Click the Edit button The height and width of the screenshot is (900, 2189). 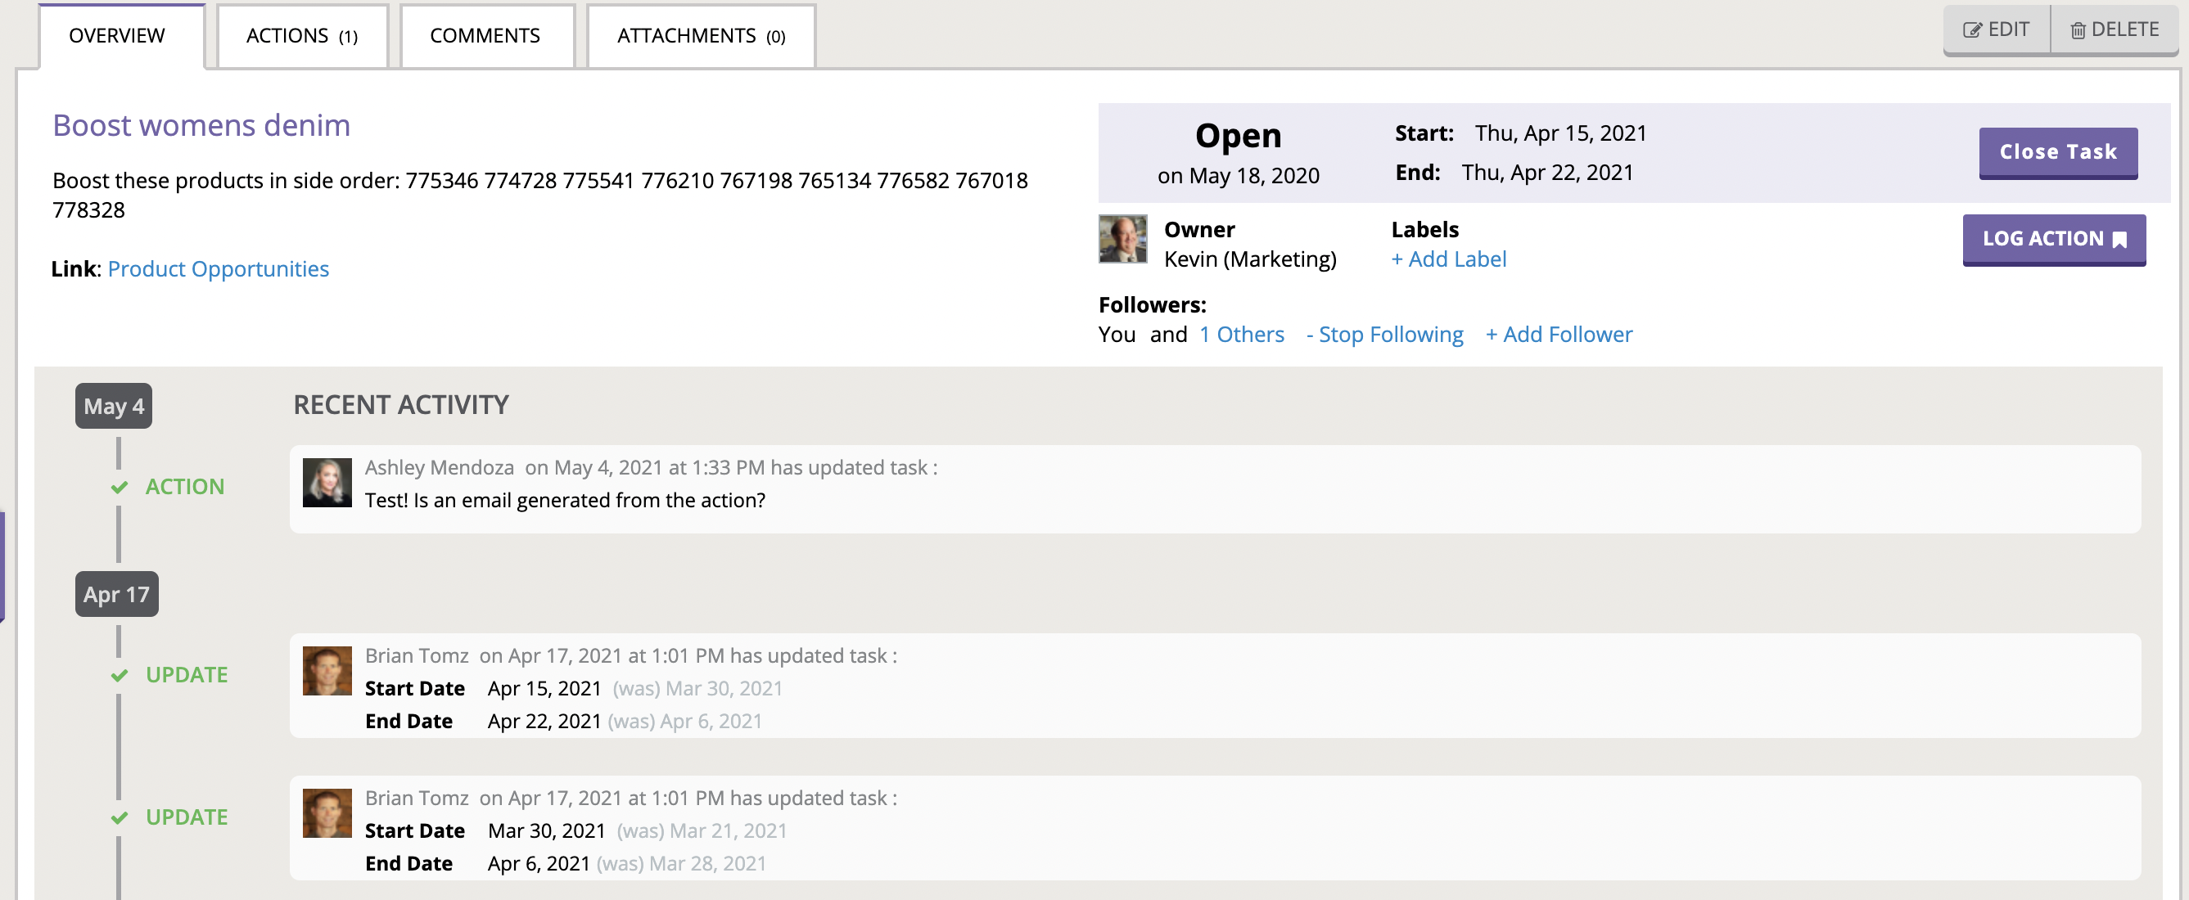click(x=1996, y=29)
